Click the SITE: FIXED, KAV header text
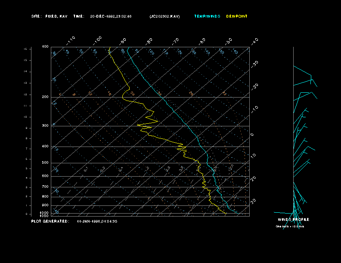 click(50, 16)
